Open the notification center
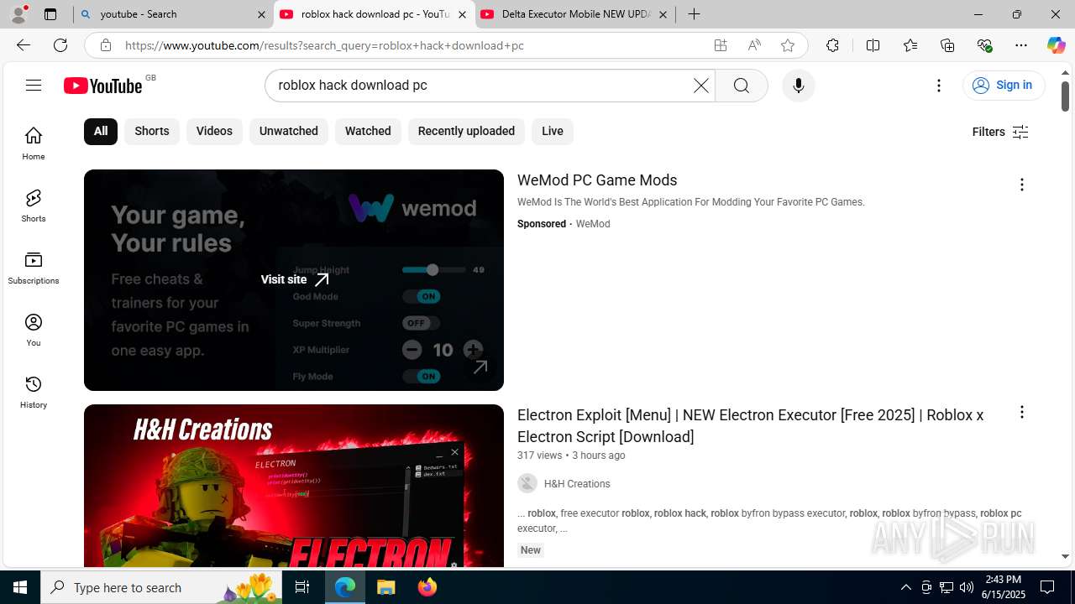Viewport: 1075px width, 604px height. (x=1047, y=587)
